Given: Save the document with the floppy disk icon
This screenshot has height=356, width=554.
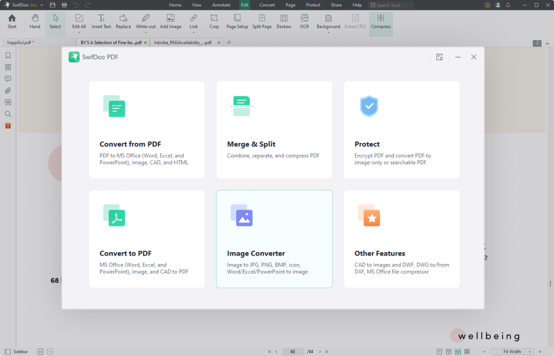Looking at the screenshot, I should (x=52, y=5).
